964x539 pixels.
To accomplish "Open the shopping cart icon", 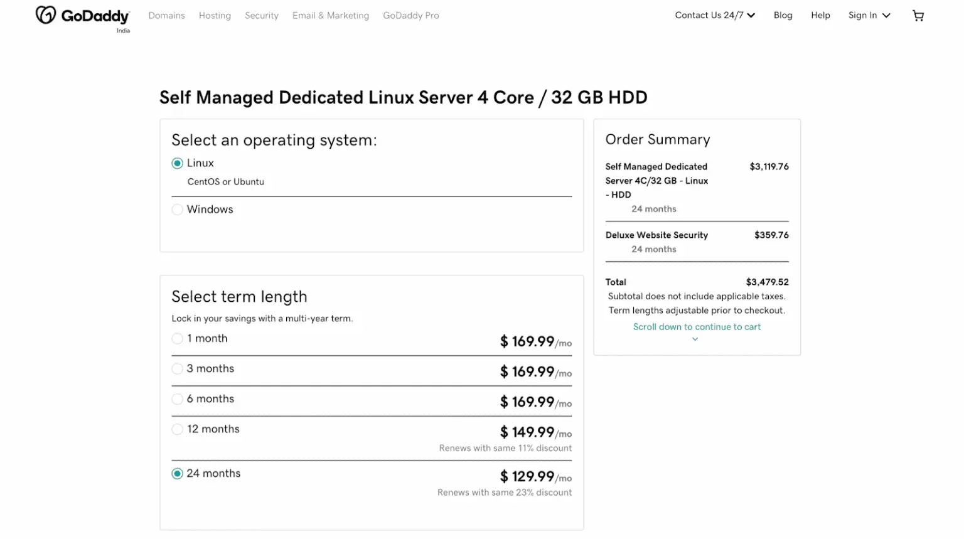I will point(918,16).
